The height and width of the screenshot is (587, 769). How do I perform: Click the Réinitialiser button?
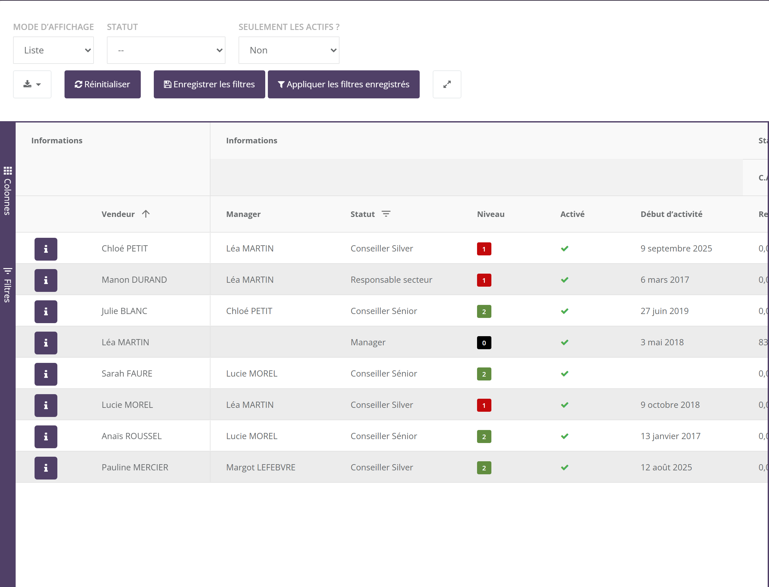point(102,84)
